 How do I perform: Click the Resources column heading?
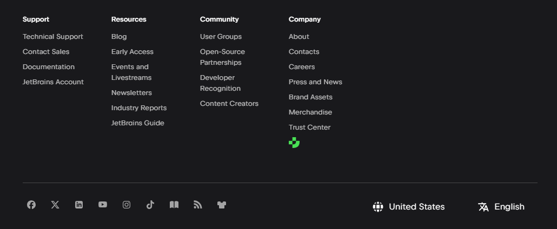click(129, 19)
